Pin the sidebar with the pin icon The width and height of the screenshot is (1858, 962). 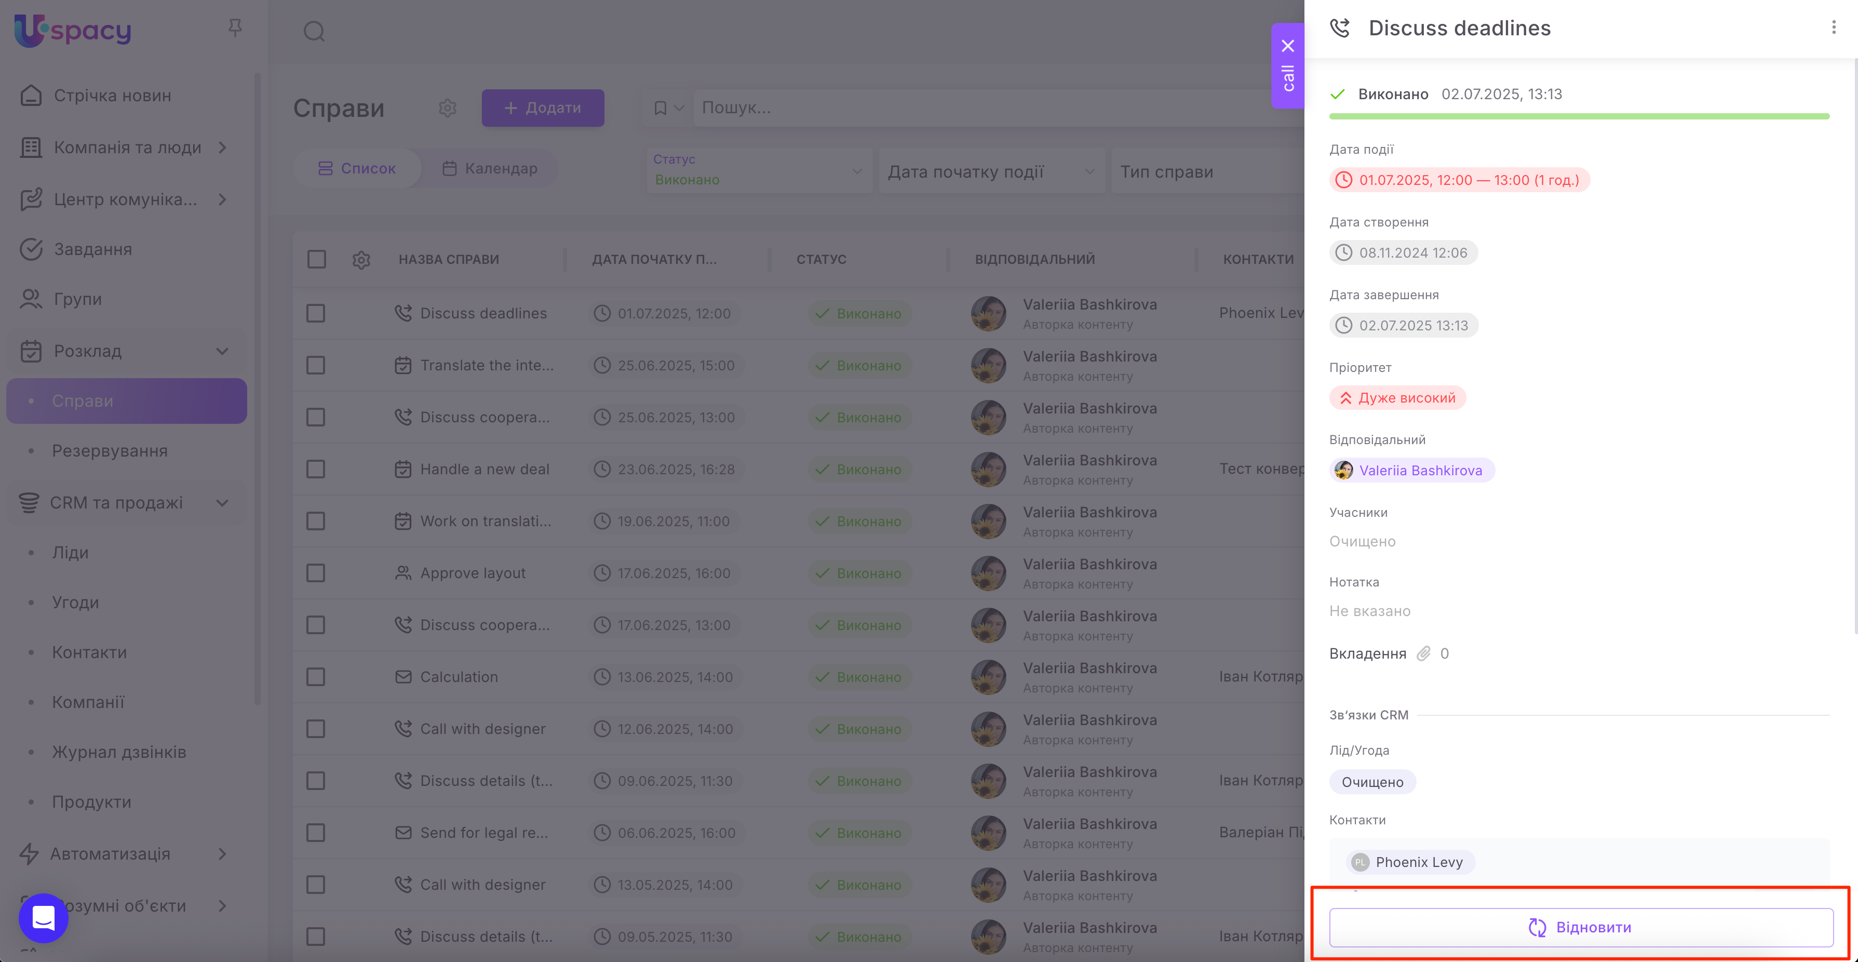point(234,28)
